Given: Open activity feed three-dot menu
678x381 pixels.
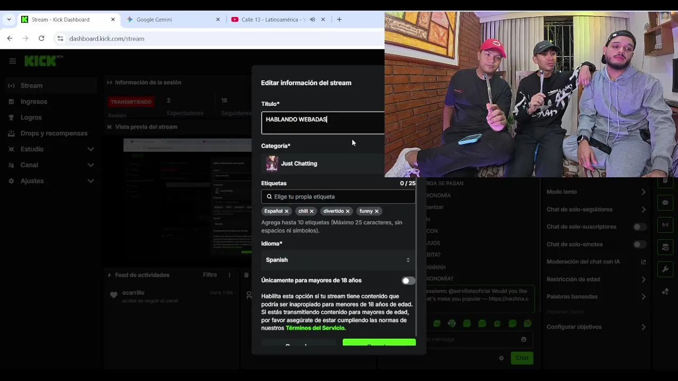Looking at the screenshot, I should coord(229,275).
